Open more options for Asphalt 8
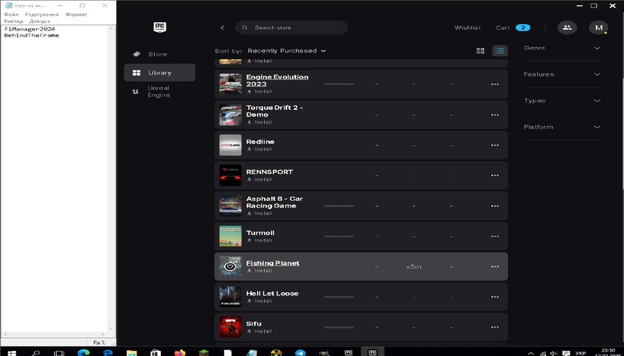 [495, 206]
